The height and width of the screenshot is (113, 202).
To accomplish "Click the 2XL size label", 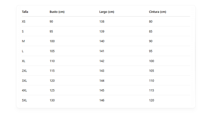I will point(24,71).
